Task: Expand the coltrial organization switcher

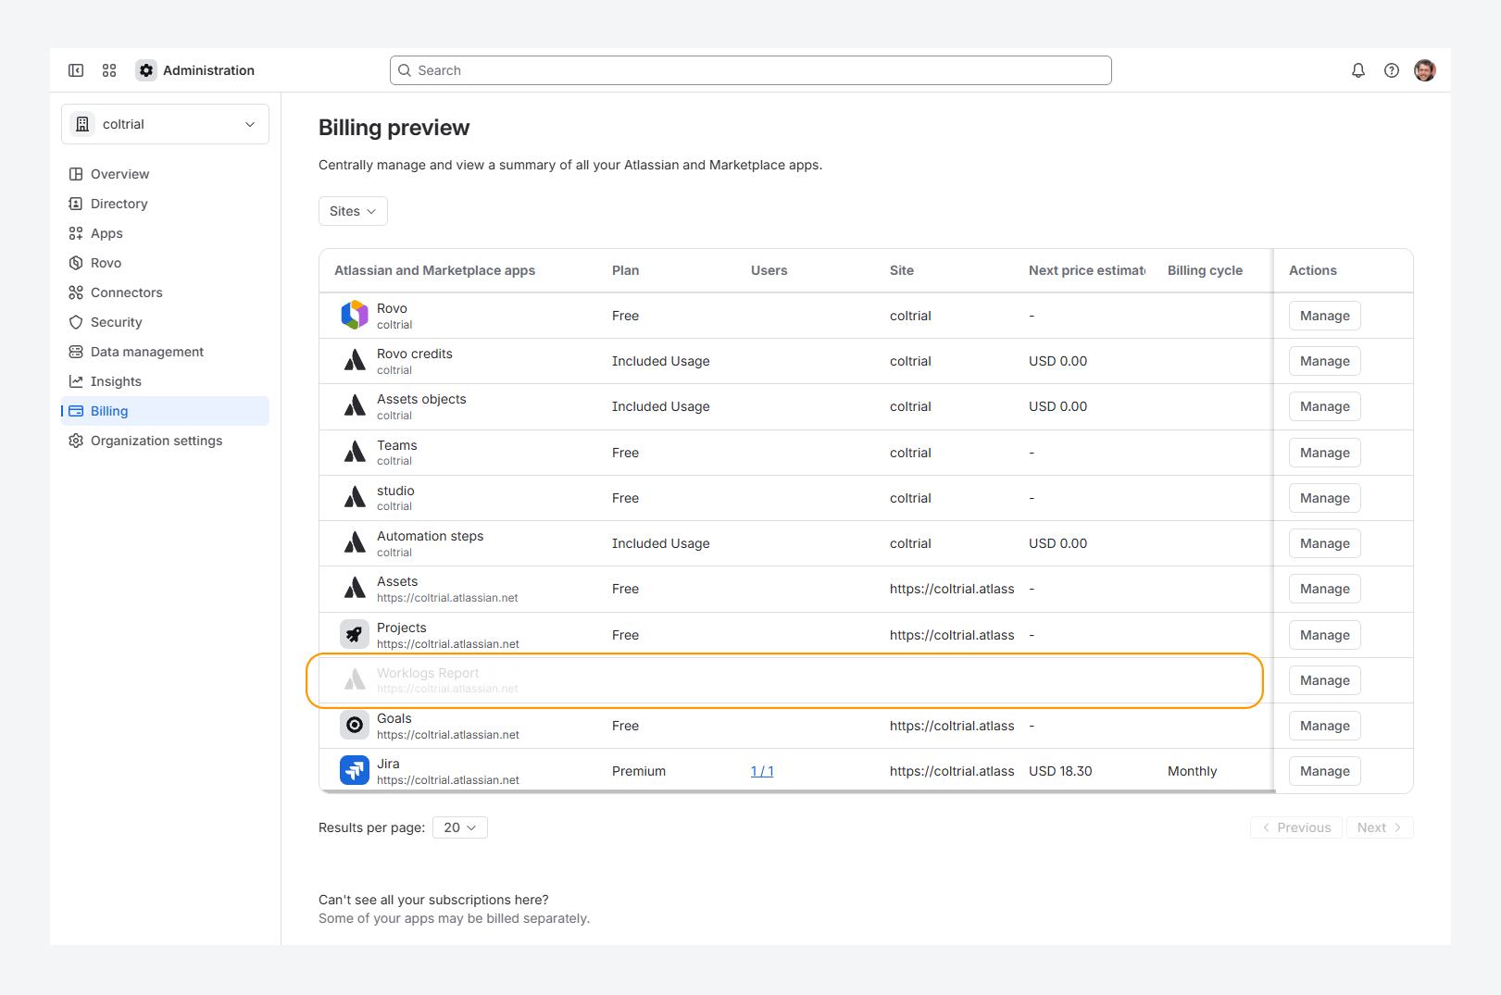Action: (165, 124)
